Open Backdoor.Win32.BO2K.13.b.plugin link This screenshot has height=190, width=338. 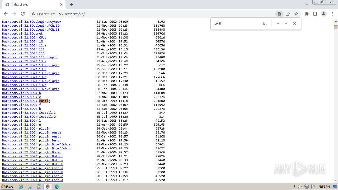(x=31, y=73)
